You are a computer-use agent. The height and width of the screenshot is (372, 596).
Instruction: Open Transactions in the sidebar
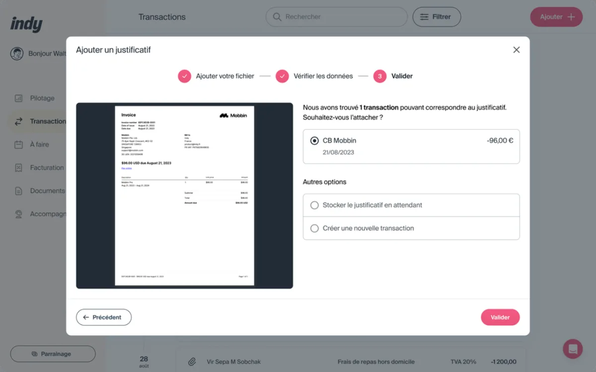pos(48,122)
